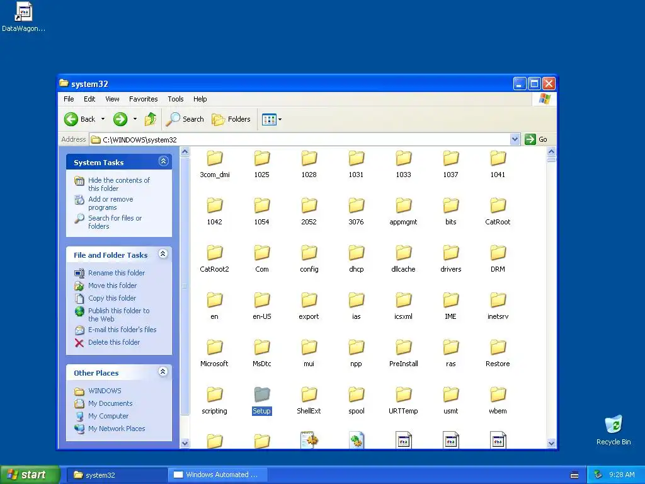The image size is (645, 484).
Task: Select the Restore folder
Action: (498, 353)
